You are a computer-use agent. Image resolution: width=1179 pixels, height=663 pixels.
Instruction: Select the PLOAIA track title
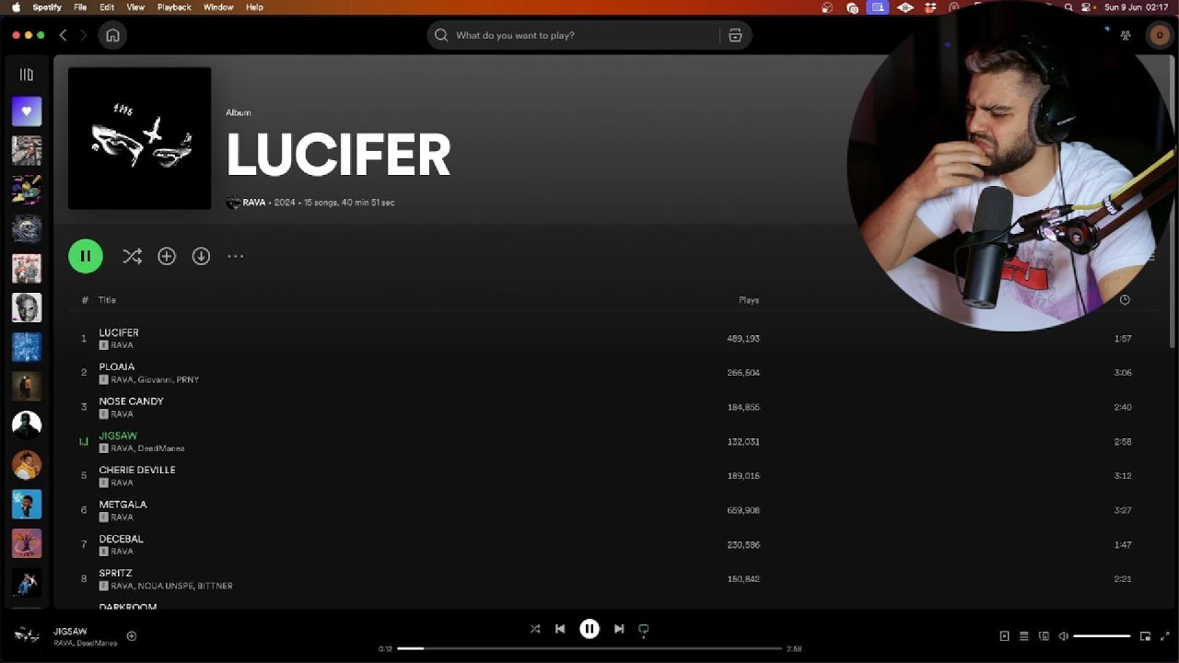pos(117,366)
